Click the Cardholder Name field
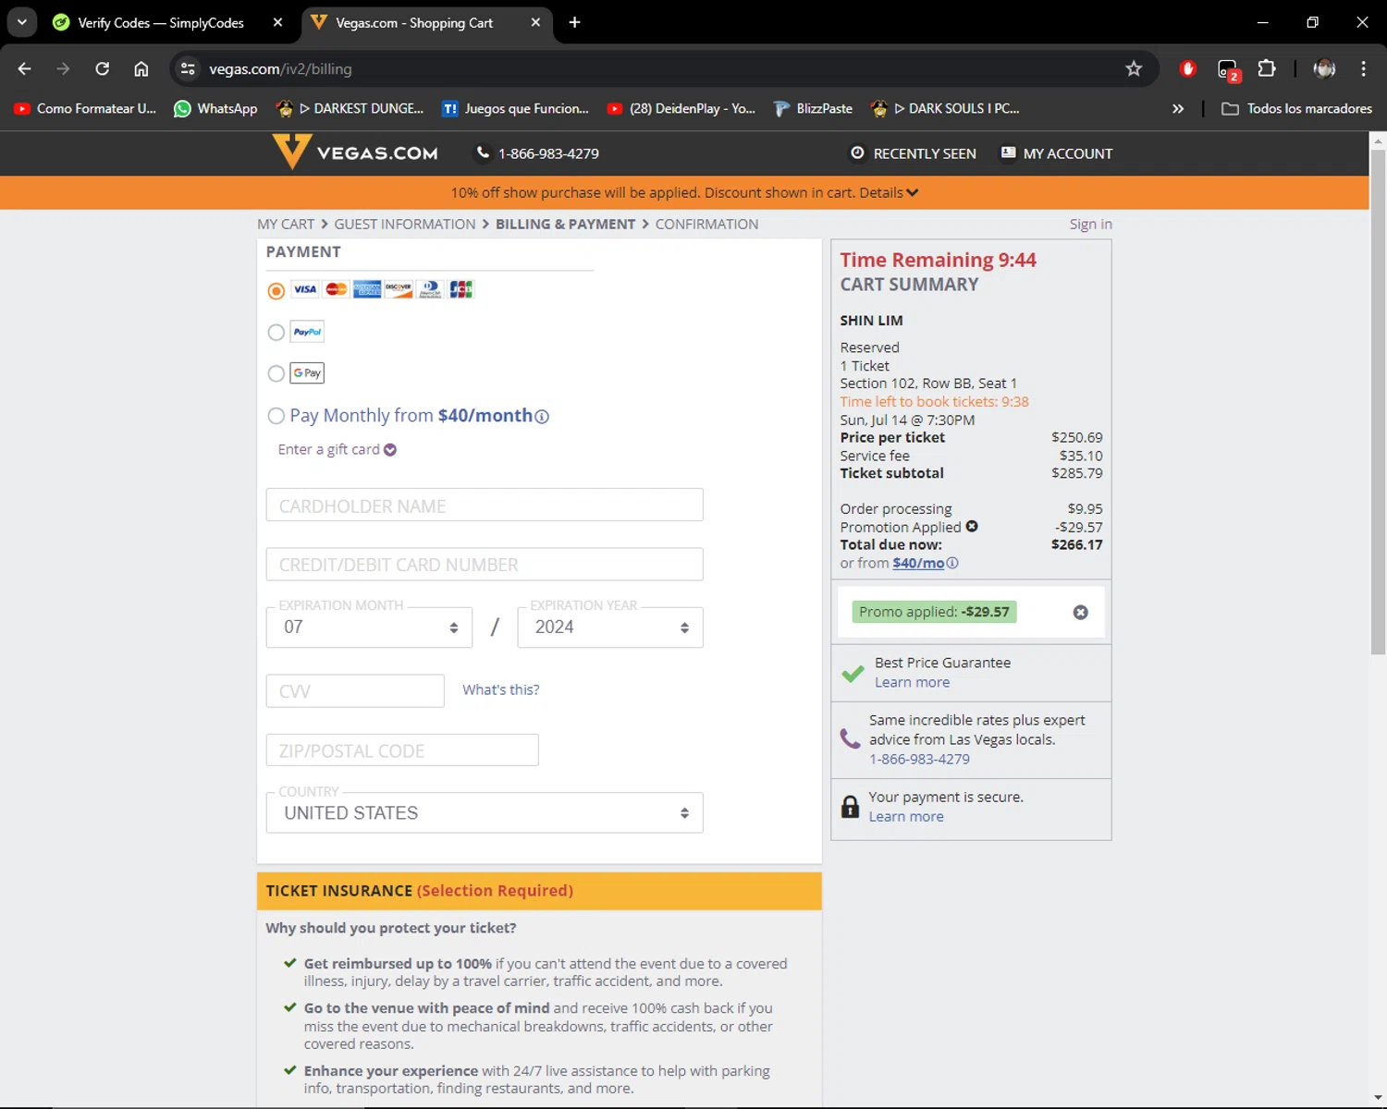 [485, 506]
